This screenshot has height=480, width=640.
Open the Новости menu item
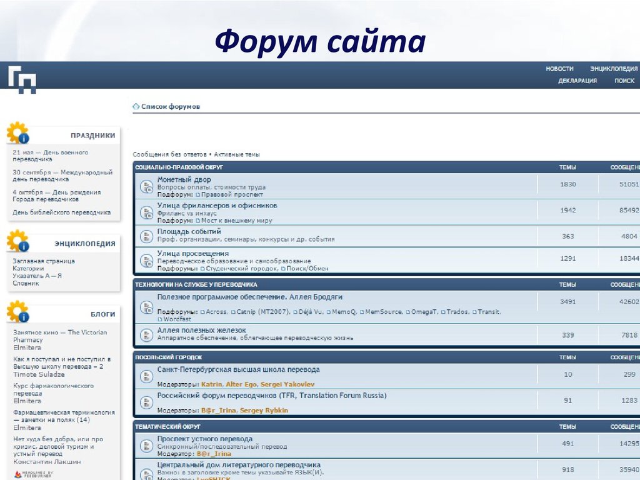pos(559,69)
